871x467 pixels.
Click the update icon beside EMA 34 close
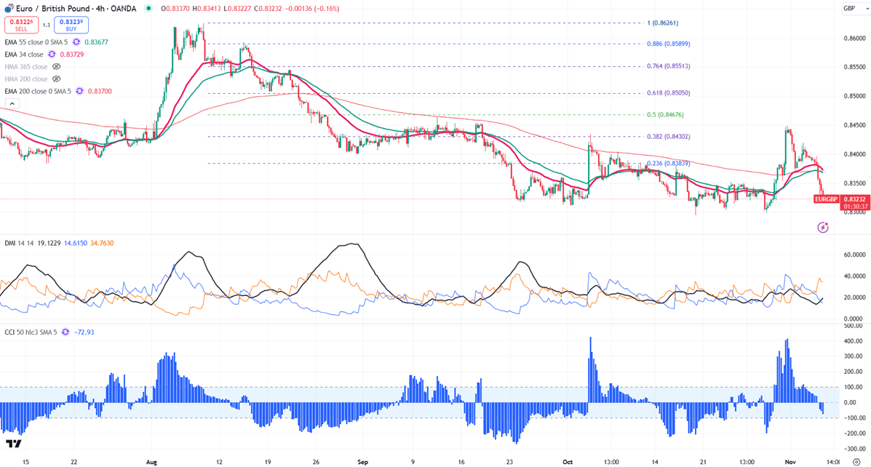52,55
